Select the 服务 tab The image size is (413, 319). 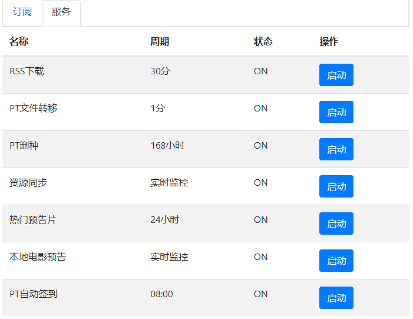click(61, 12)
